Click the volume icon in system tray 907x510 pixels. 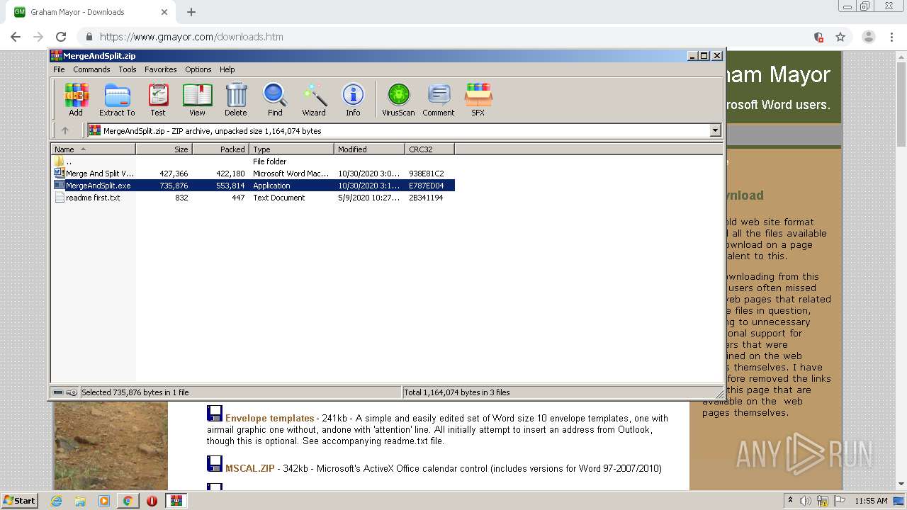point(806,501)
